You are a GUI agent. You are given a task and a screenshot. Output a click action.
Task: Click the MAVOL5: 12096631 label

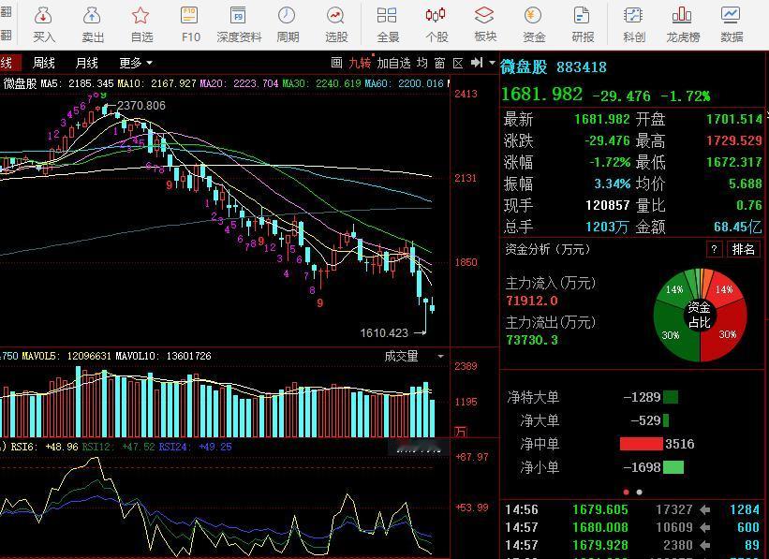click(x=67, y=356)
